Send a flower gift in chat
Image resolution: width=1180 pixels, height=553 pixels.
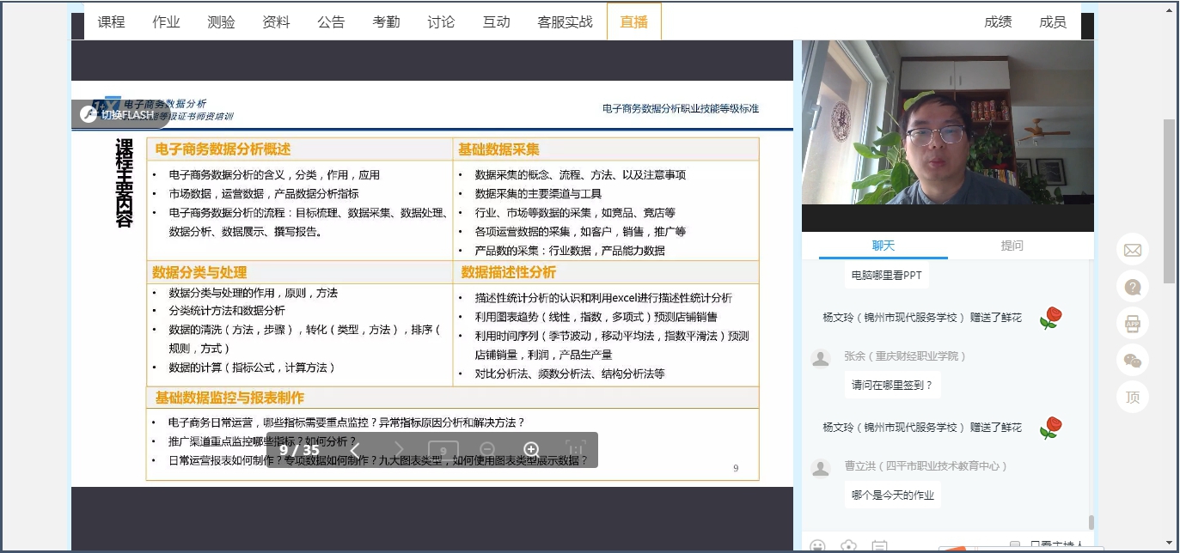tap(848, 545)
